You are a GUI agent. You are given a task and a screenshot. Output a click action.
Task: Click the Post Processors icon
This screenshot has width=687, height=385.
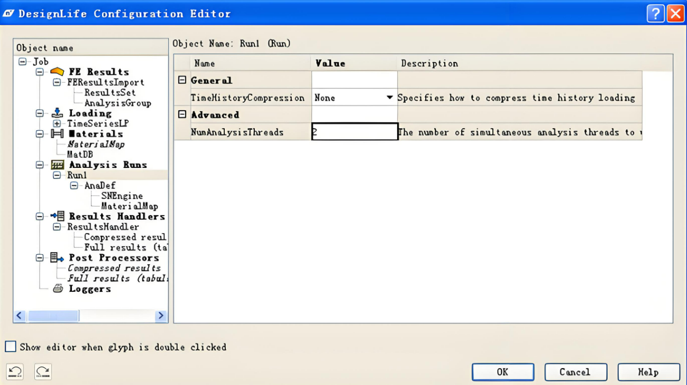tap(57, 258)
